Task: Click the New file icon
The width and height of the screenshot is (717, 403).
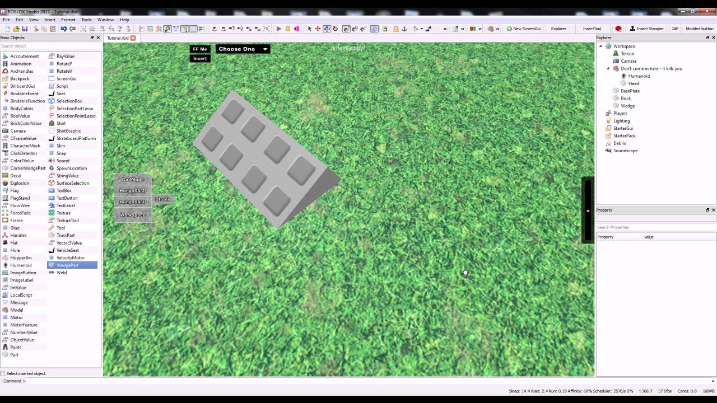Action: tap(8, 29)
